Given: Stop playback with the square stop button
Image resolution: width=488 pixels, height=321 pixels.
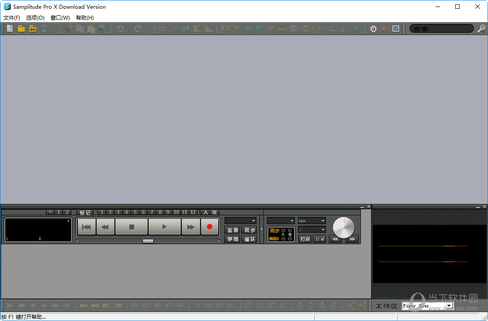Looking at the screenshot, I should point(132,227).
